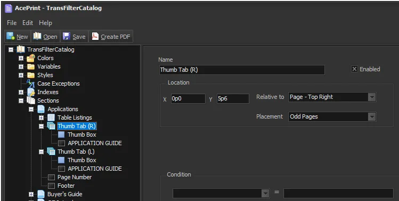Select the Styles tree row label
Viewport: 399px width, 201px height.
click(x=45, y=75)
